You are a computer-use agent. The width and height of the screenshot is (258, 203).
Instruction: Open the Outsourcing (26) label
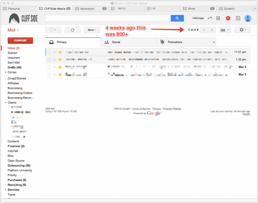tap(19, 165)
